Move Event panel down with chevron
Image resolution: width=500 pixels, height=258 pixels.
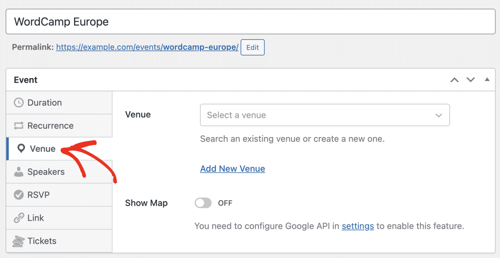point(471,80)
